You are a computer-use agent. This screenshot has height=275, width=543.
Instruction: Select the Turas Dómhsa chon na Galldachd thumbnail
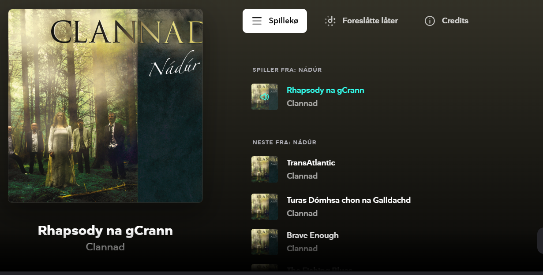point(265,207)
